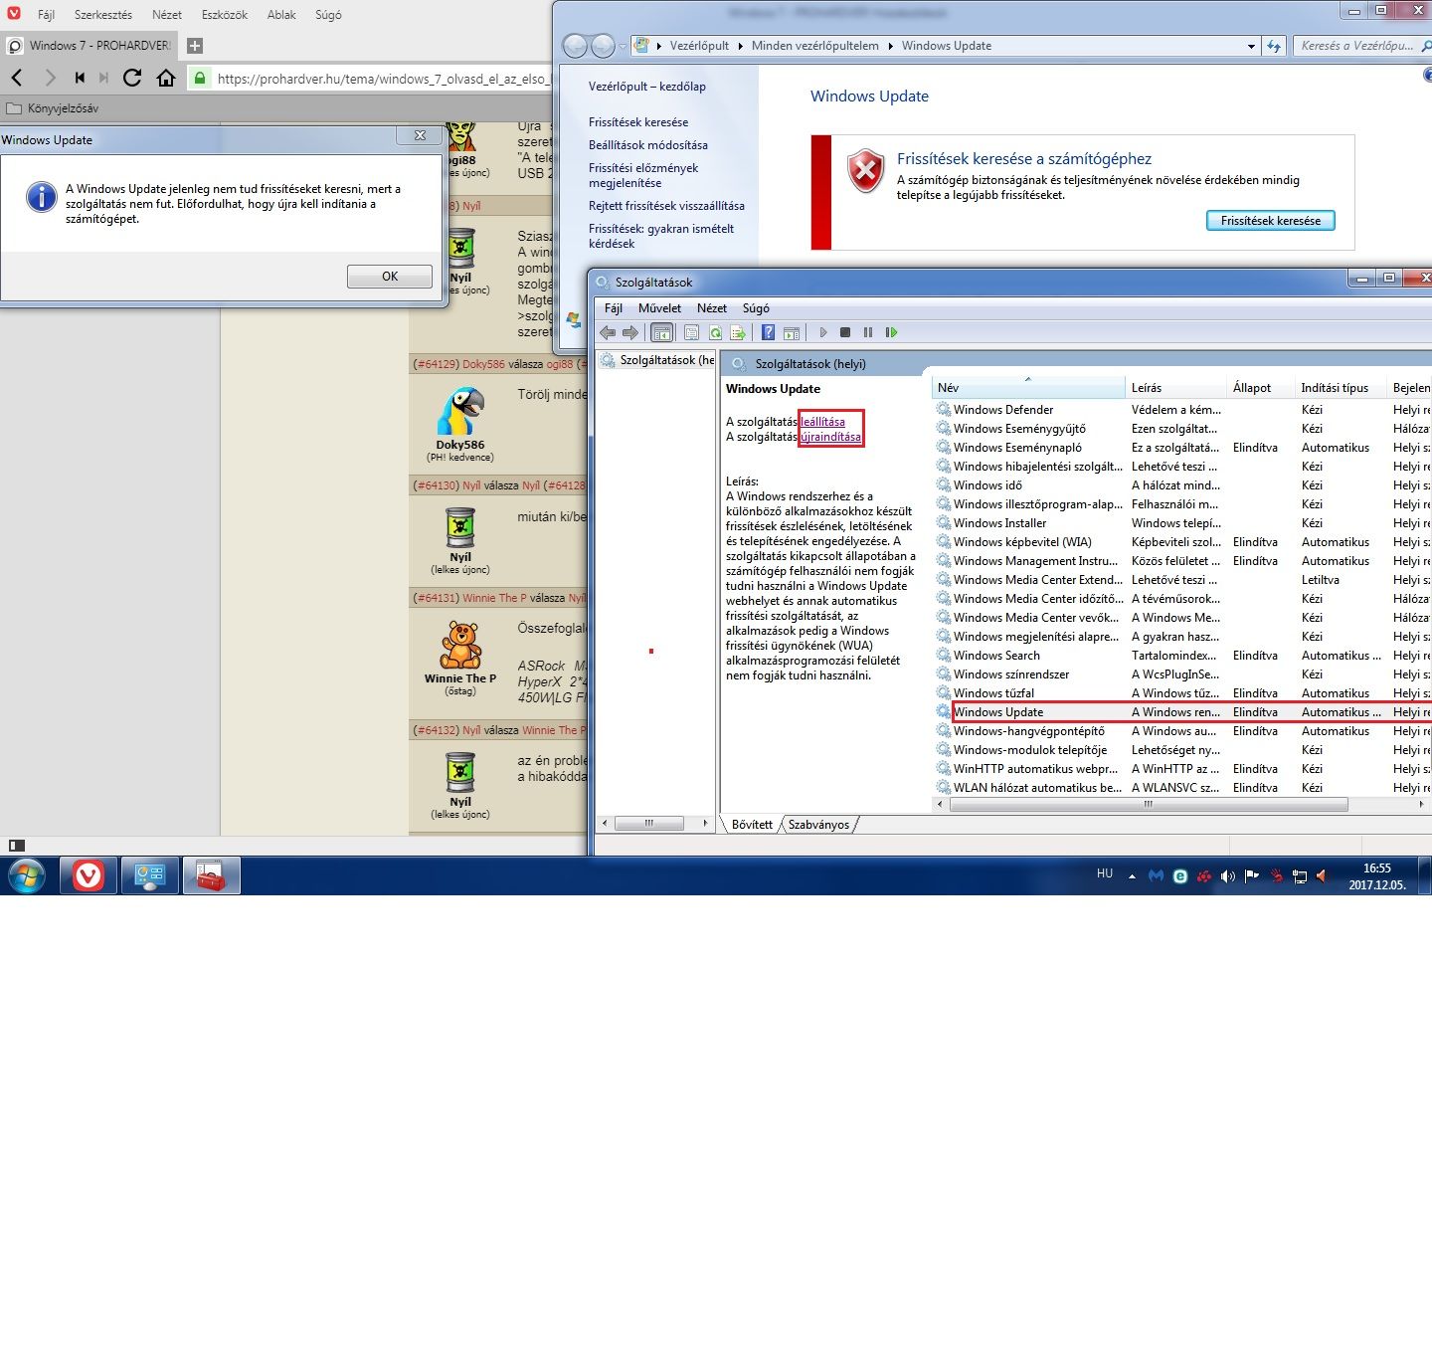Select the Windows tűzfal service row
This screenshot has width=1432, height=1347.
point(1182,693)
